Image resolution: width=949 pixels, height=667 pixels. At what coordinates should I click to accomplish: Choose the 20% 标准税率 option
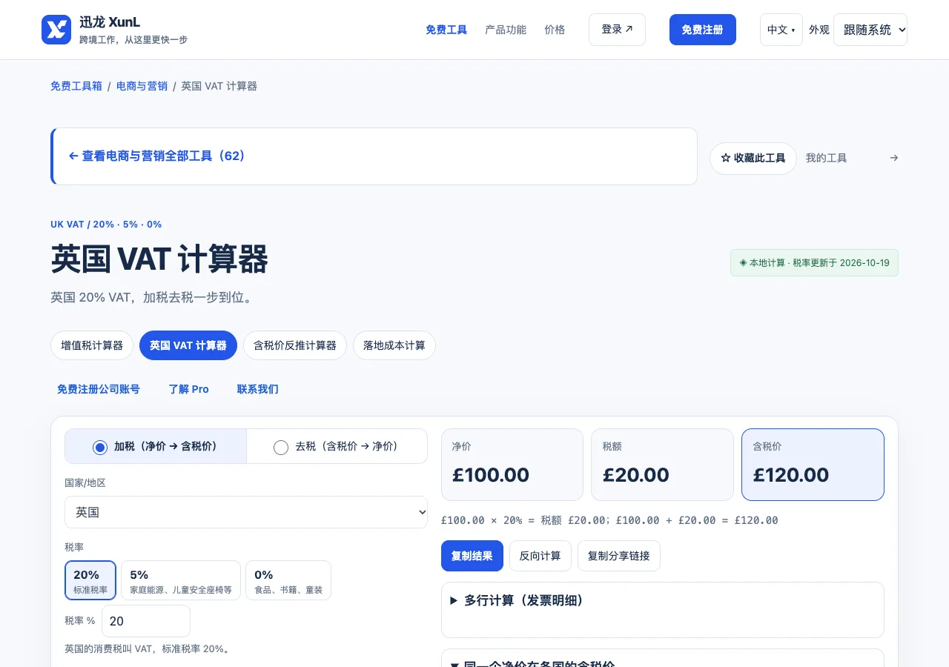[x=90, y=580]
